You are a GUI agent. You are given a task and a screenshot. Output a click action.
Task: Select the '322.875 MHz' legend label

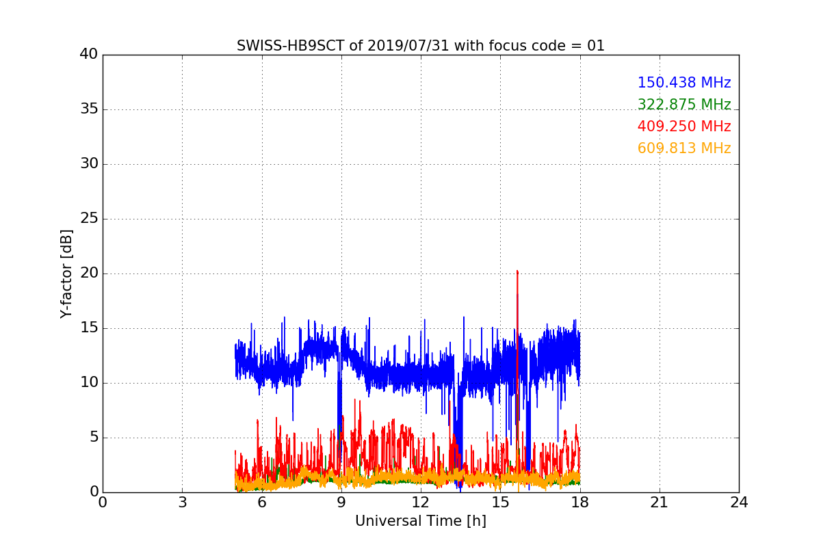coord(684,105)
